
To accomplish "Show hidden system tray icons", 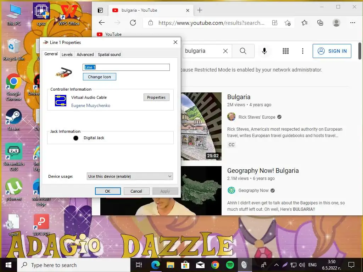I will [x=277, y=265].
